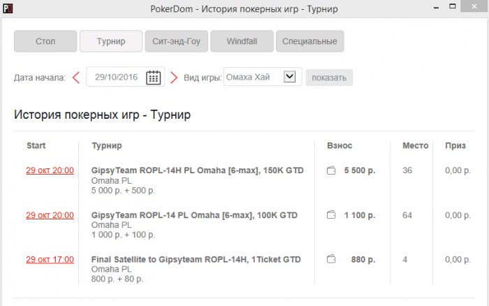489x306 pixels.
Task: Click wallet icon beside 1 100 р. buy-in
Action: coord(331,215)
